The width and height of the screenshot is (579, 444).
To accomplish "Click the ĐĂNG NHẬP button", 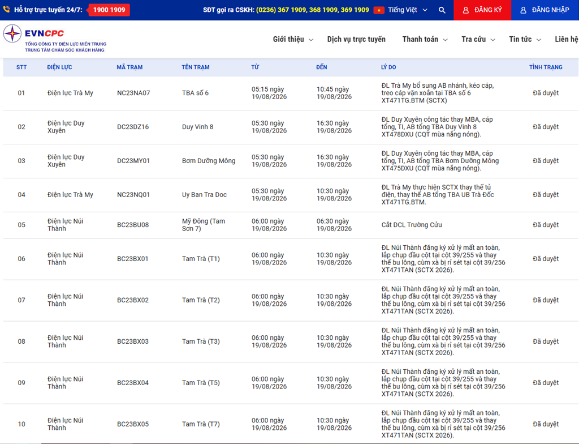I will 545,10.
